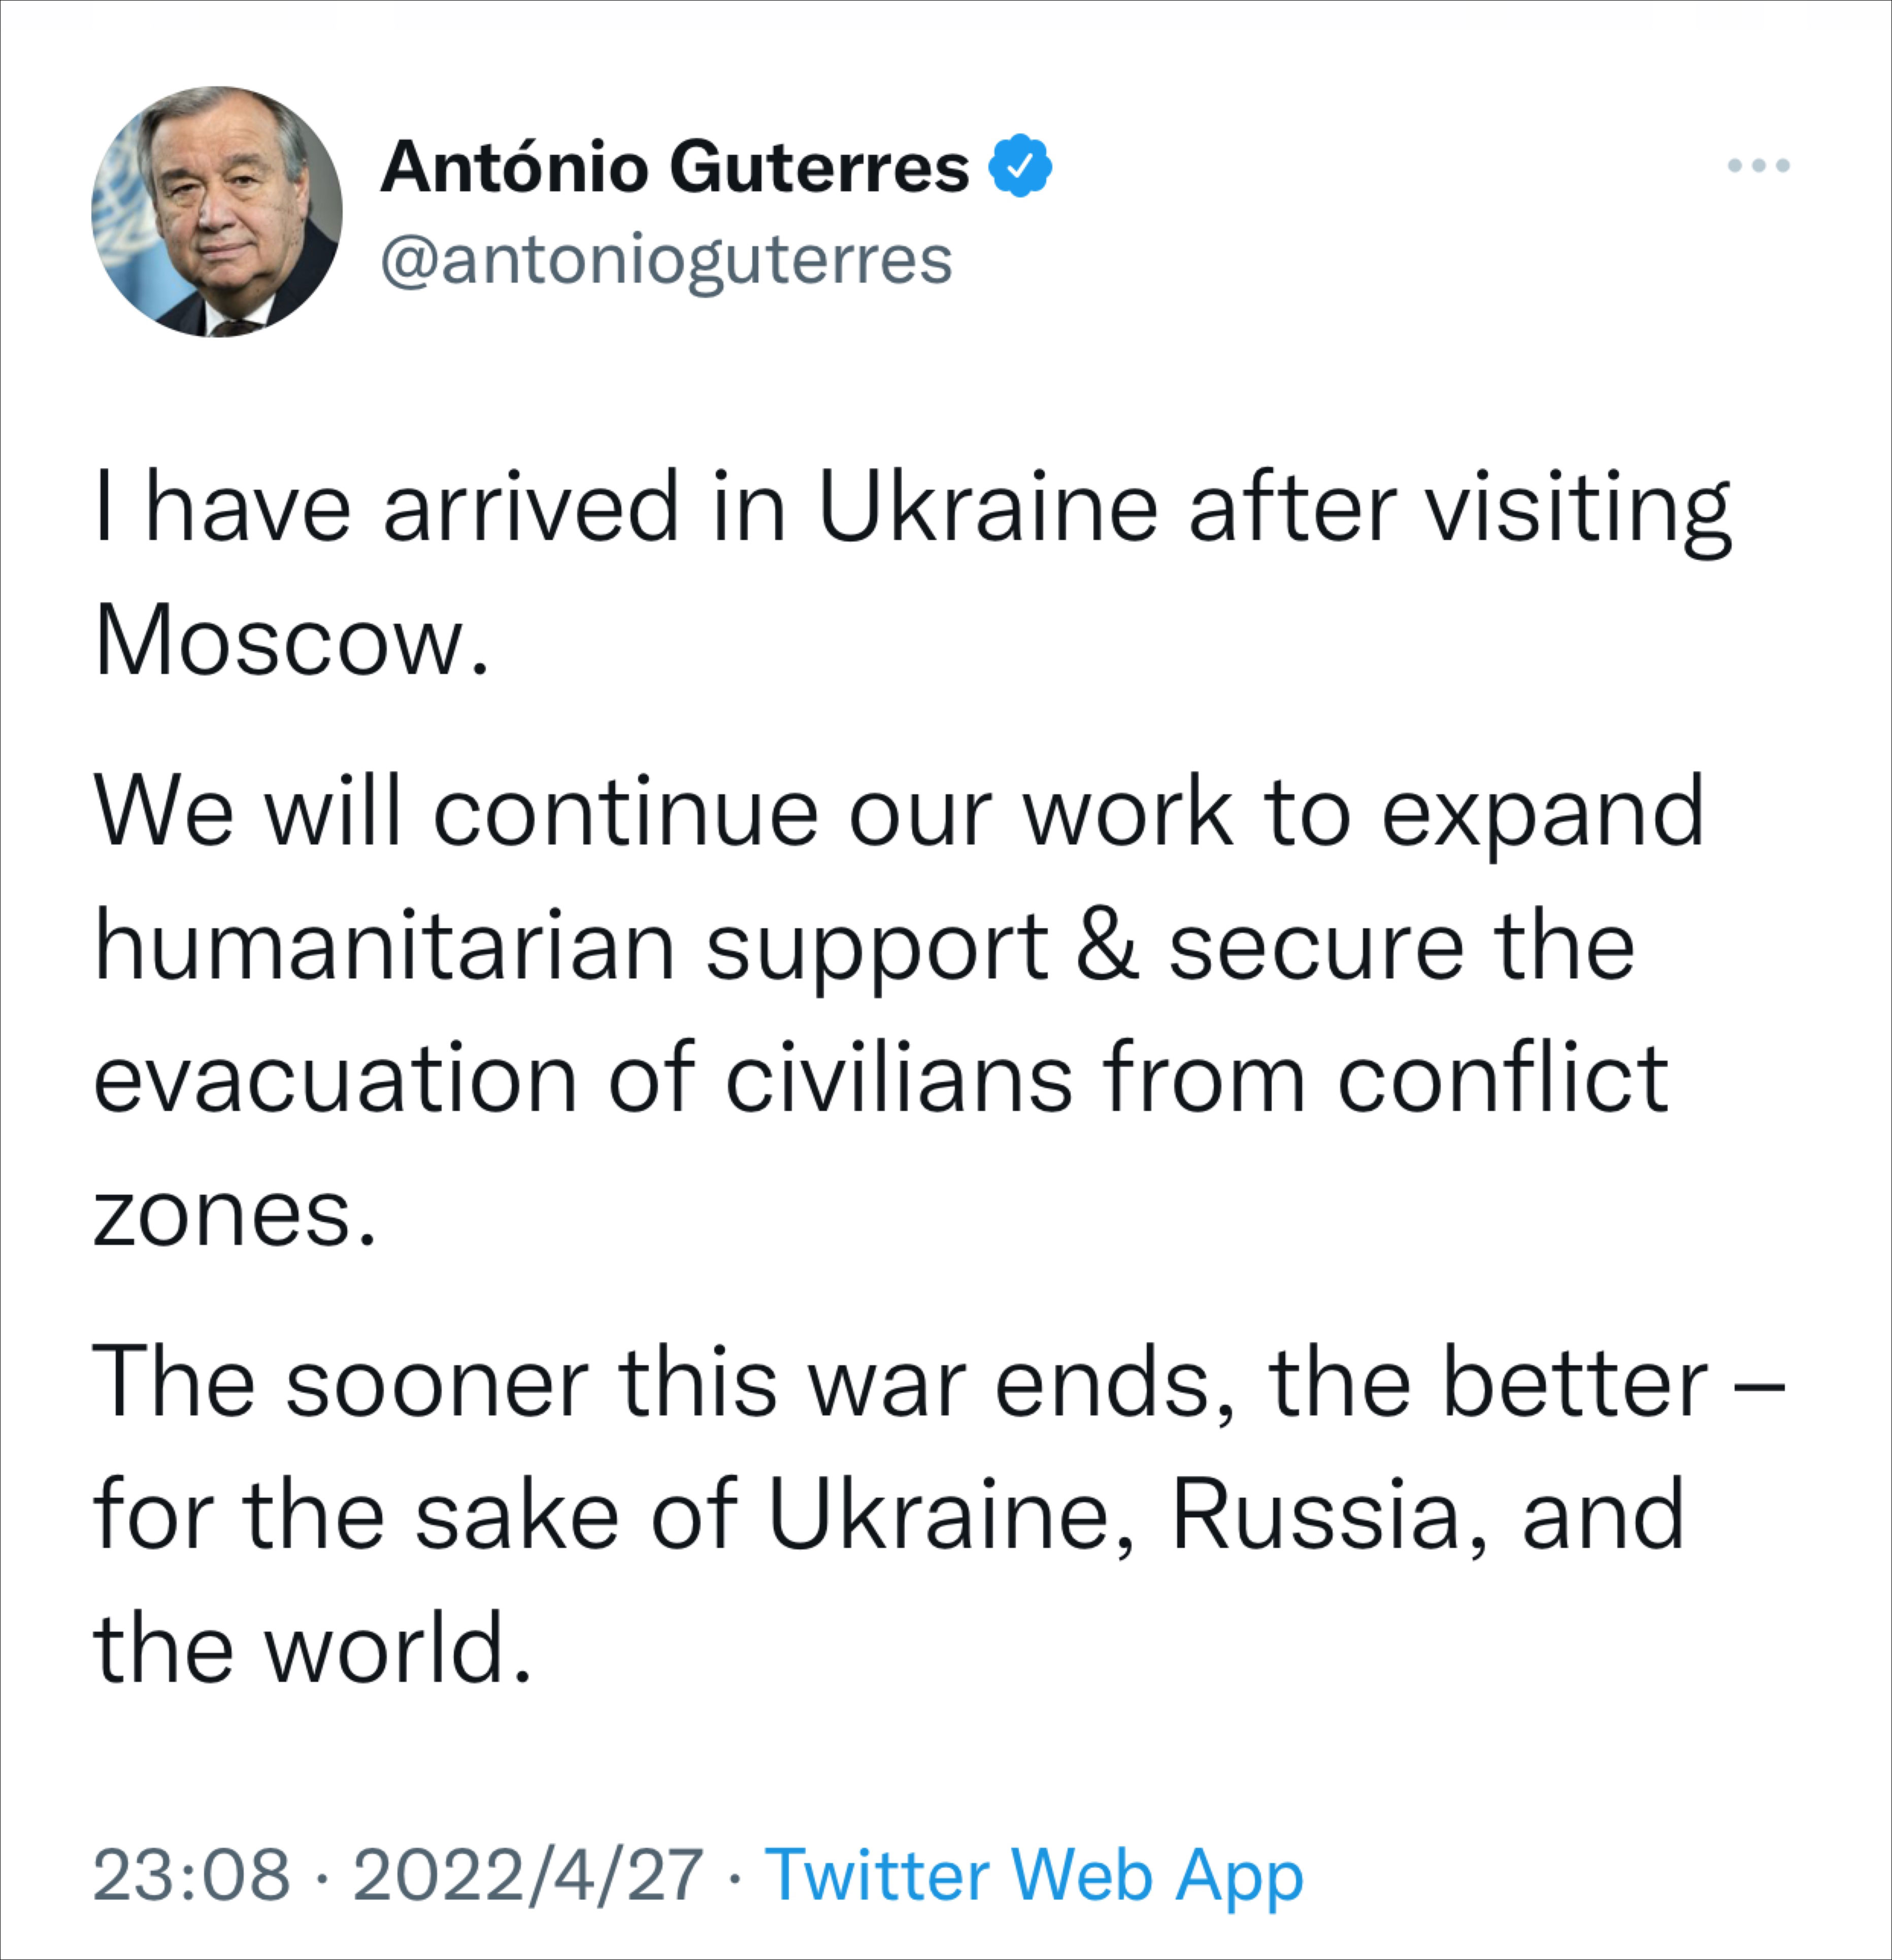The image size is (1892, 1960).
Task: Open António Guterres' profile picture
Action: (216, 212)
